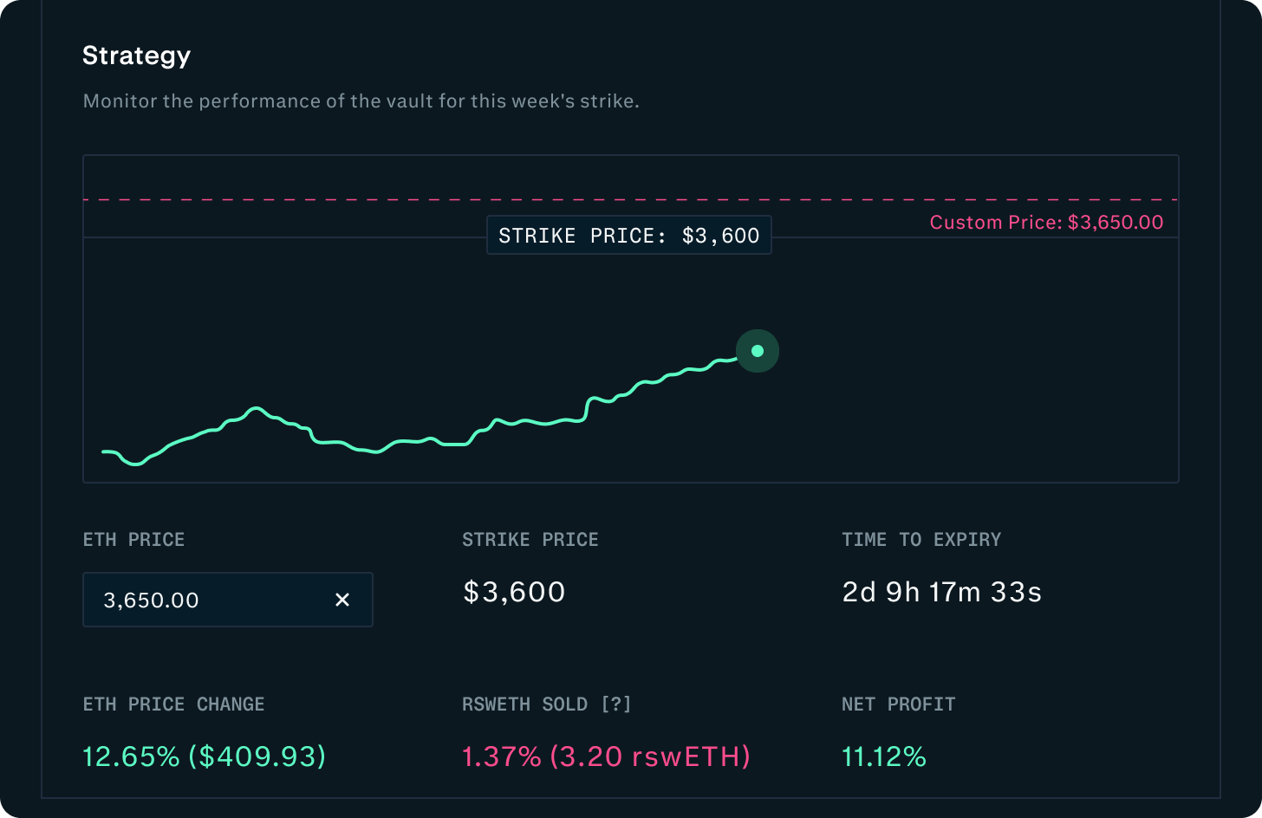Click the STRIKE PRICE: $3,600 chart label
This screenshot has height=818, width=1262.
[628, 235]
